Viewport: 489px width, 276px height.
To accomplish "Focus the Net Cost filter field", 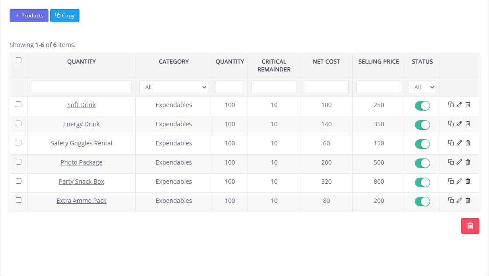I will coord(326,87).
